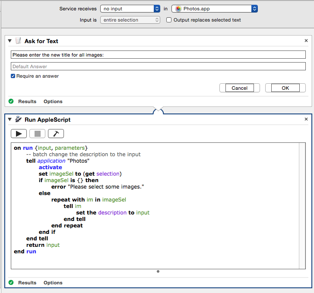This screenshot has width=314, height=293.
Task: Toggle the Require an answer checkbox
Action: pos(13,76)
